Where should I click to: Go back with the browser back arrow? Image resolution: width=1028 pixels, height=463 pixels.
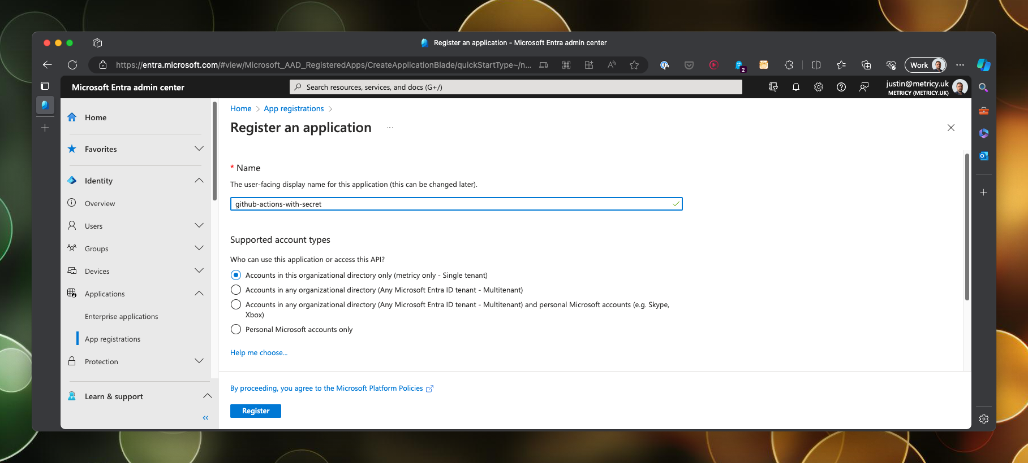pyautogui.click(x=48, y=65)
